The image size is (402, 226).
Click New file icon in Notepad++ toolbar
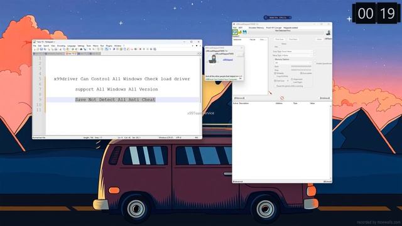[35, 49]
